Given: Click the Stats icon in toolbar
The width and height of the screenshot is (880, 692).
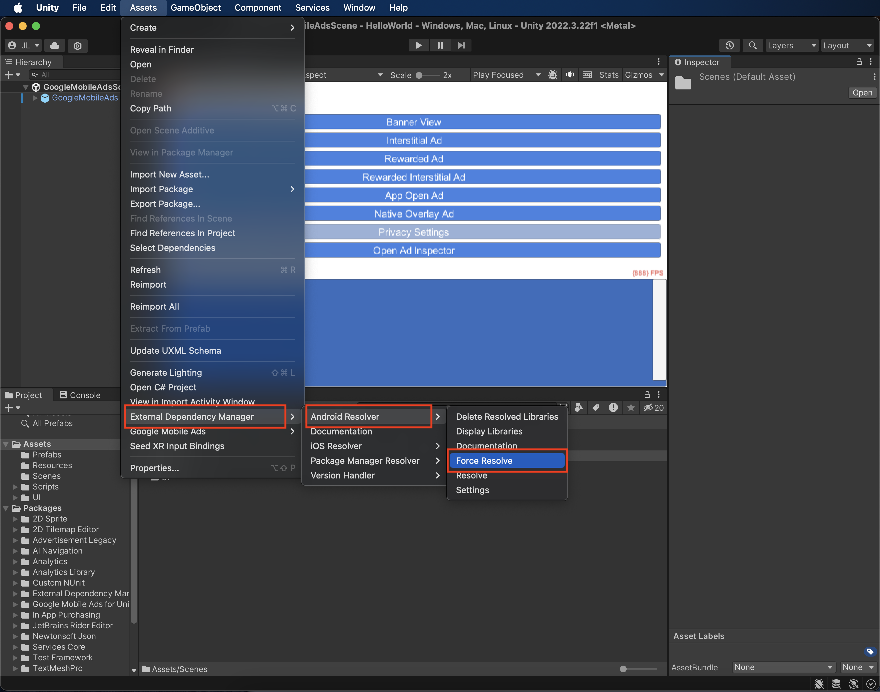Looking at the screenshot, I should coord(606,75).
